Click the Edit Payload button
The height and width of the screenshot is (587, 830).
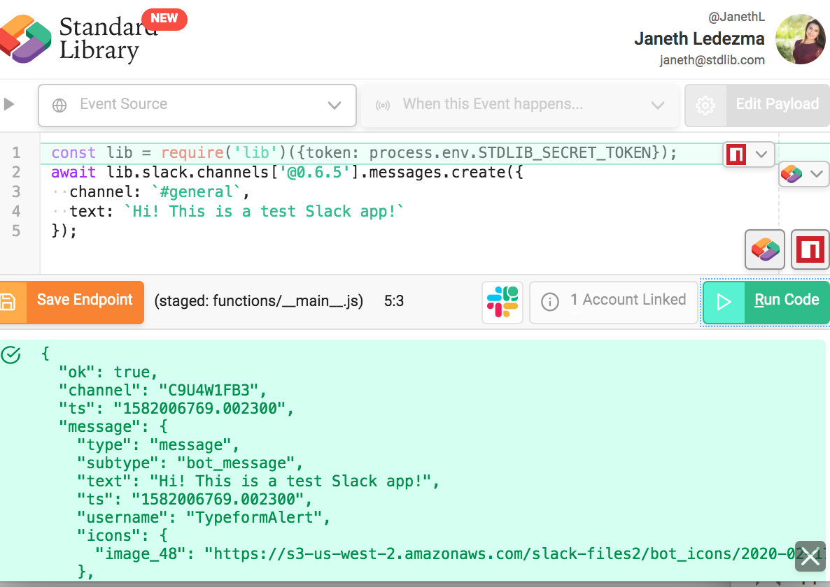click(757, 105)
